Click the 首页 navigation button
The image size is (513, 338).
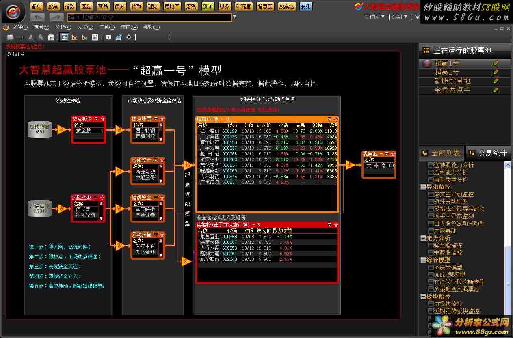click(37, 6)
